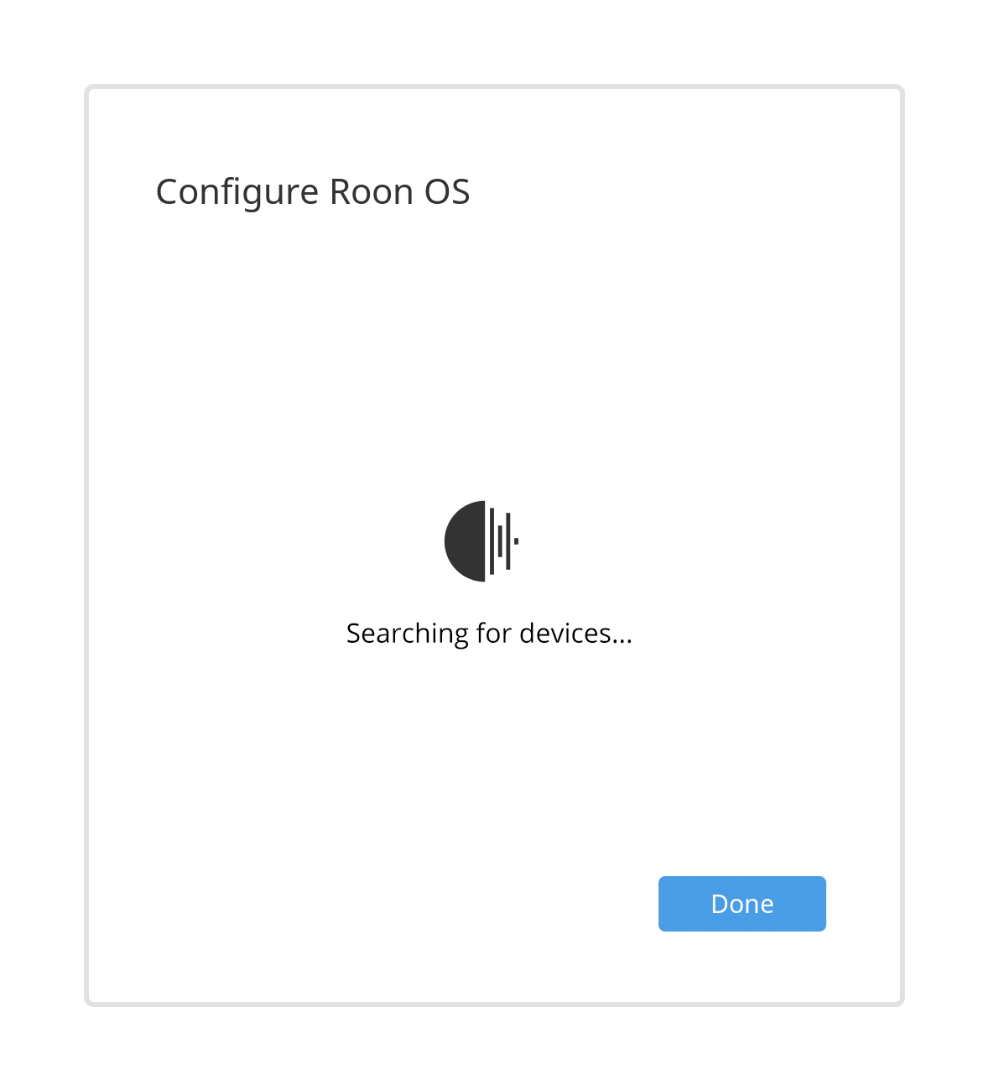Click the Roon loading logo icon
This screenshot has height=1091, width=989.
tap(481, 541)
